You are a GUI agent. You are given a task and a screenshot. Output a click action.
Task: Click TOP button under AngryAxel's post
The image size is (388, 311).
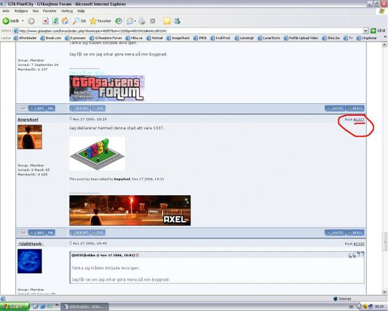pos(98,233)
